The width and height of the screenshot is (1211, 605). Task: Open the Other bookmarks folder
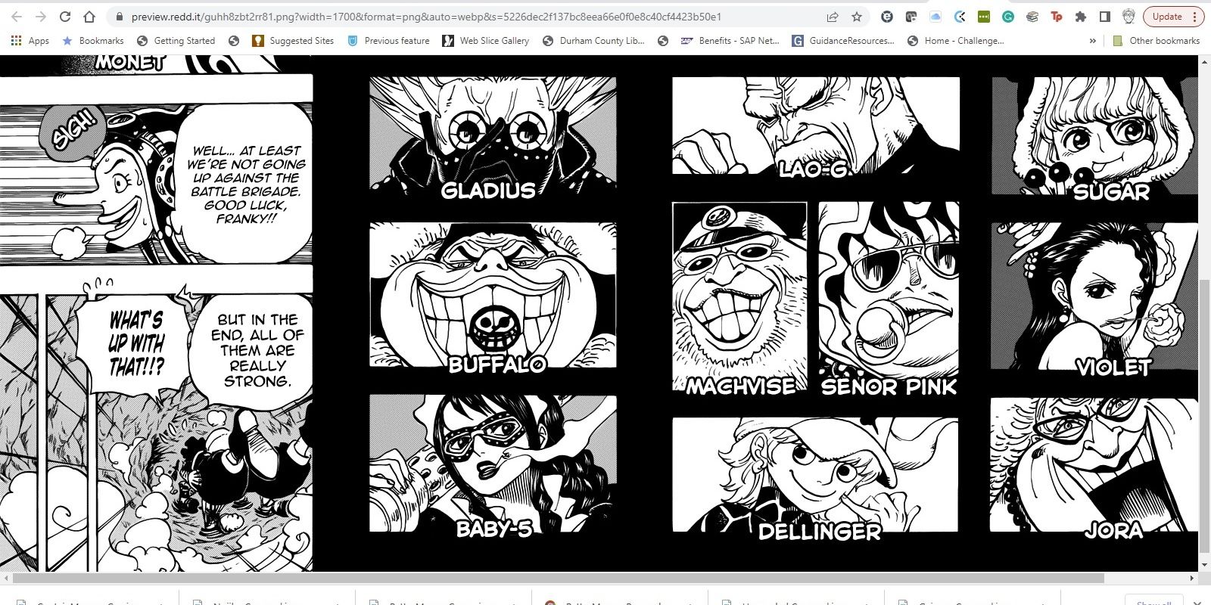pyautogui.click(x=1157, y=41)
